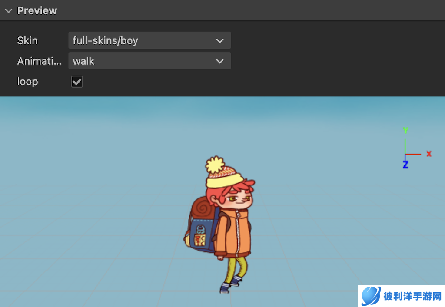Open the 彼利洋手游网 watermark link
Viewport: 445px width, 307px height.
(412, 297)
